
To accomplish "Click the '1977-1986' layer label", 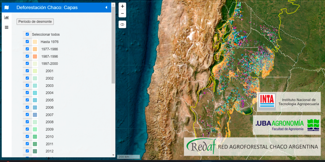I will pyautogui.click(x=50, y=49).
